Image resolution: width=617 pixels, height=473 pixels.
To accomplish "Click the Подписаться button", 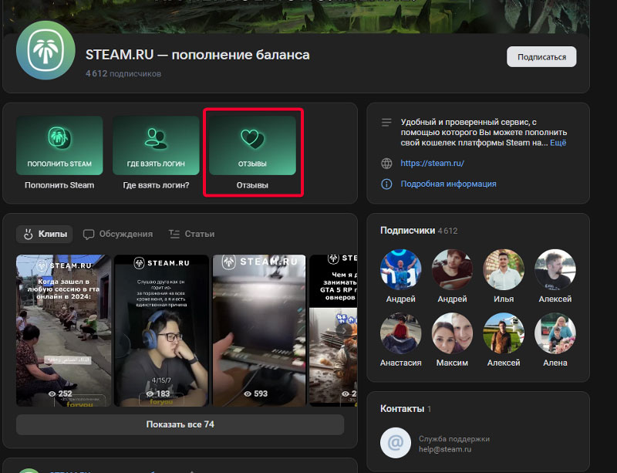I will (541, 56).
